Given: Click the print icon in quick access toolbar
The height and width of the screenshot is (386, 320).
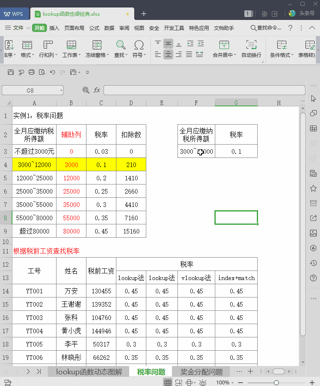Looking at the screenshot, I should tap(32, 72).
